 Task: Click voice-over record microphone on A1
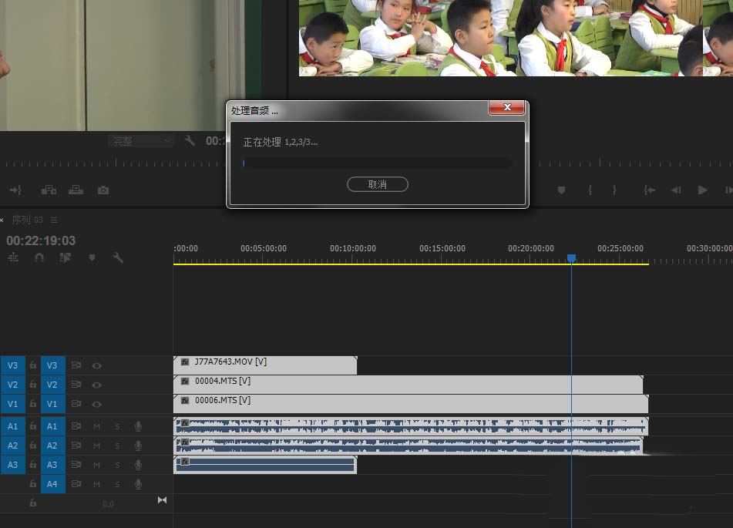click(139, 426)
